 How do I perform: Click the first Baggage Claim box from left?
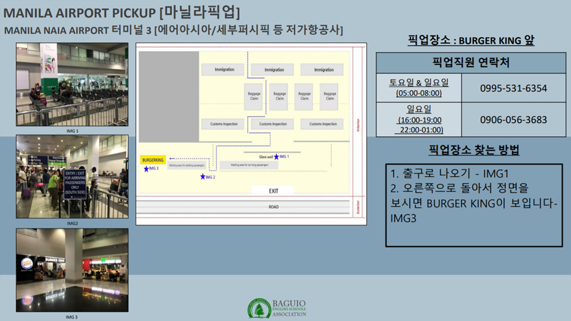coord(254,97)
